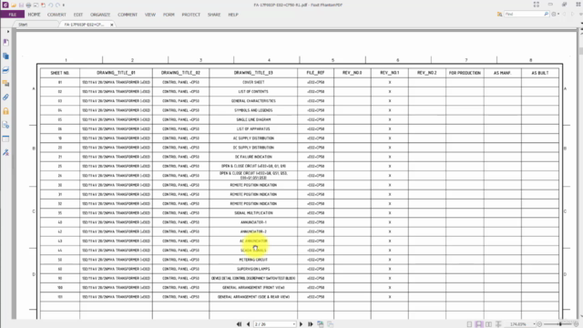The width and height of the screenshot is (583, 328).
Task: Open the Attachments paperclip panel icon
Action: pyautogui.click(x=6, y=97)
